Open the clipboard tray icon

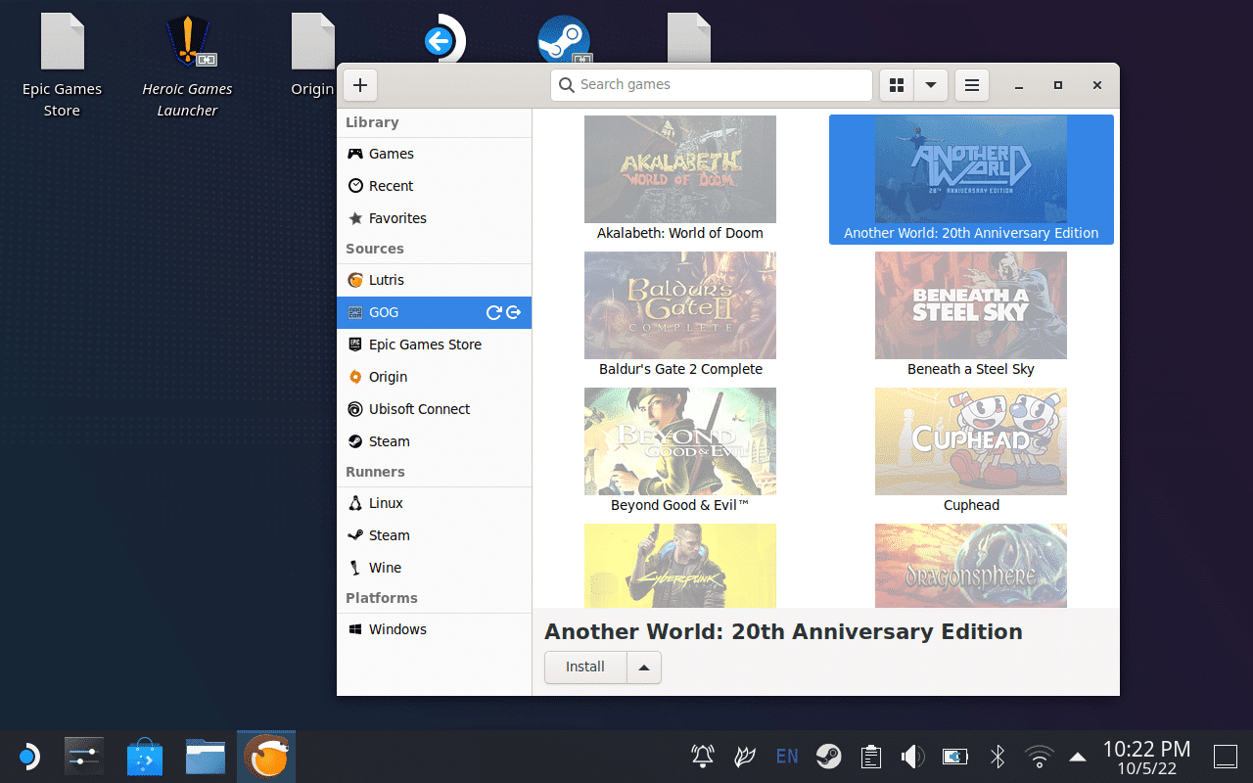click(870, 756)
